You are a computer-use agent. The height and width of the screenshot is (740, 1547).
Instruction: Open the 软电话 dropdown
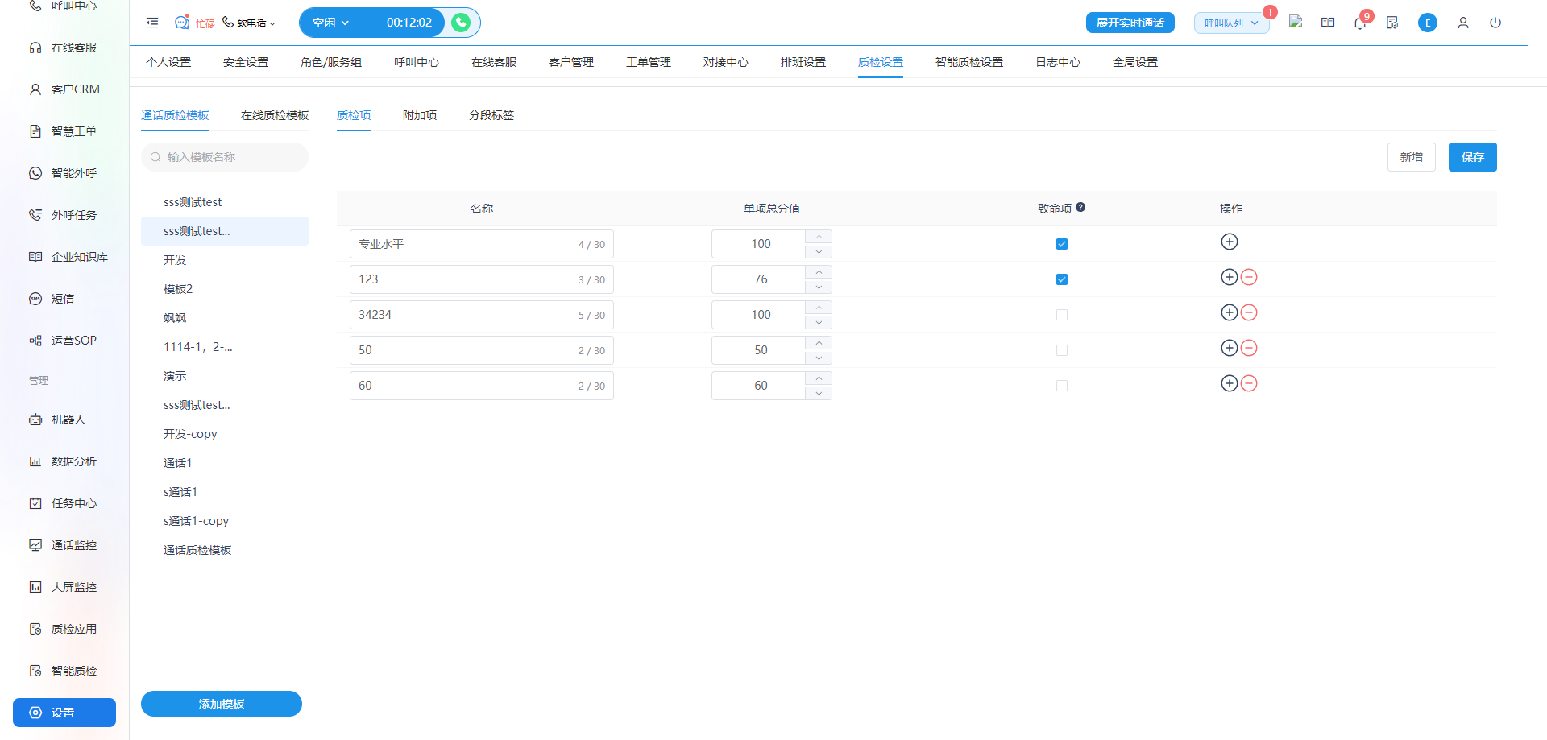click(x=249, y=23)
